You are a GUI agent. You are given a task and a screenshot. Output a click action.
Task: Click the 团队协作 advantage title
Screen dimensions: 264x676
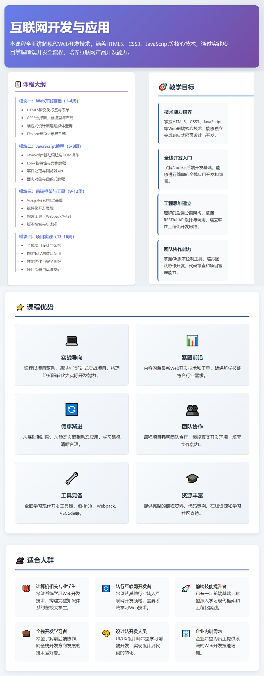point(192,426)
